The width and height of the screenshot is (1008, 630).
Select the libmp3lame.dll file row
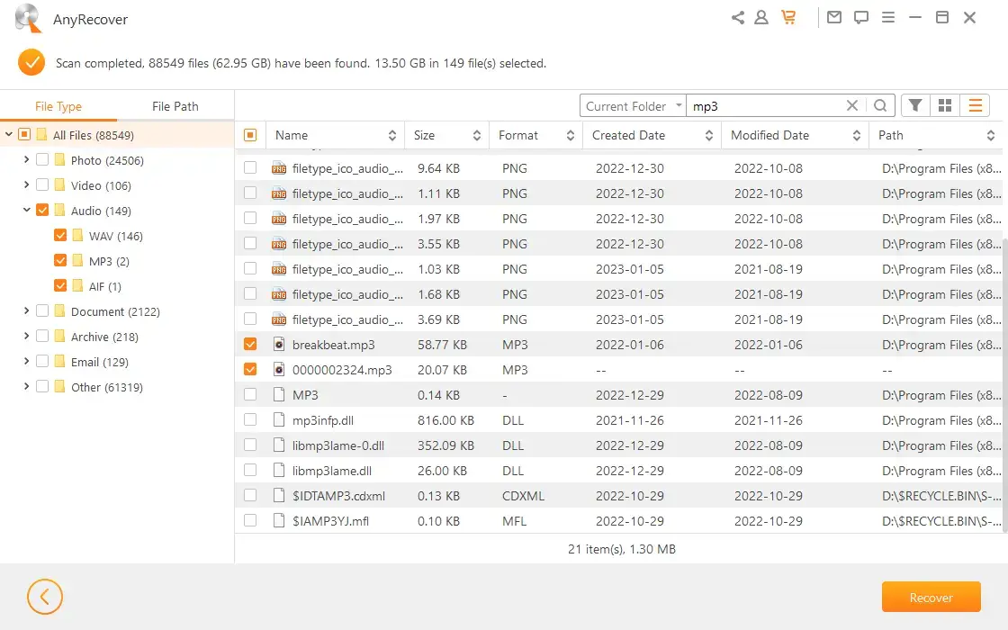tap(618, 471)
